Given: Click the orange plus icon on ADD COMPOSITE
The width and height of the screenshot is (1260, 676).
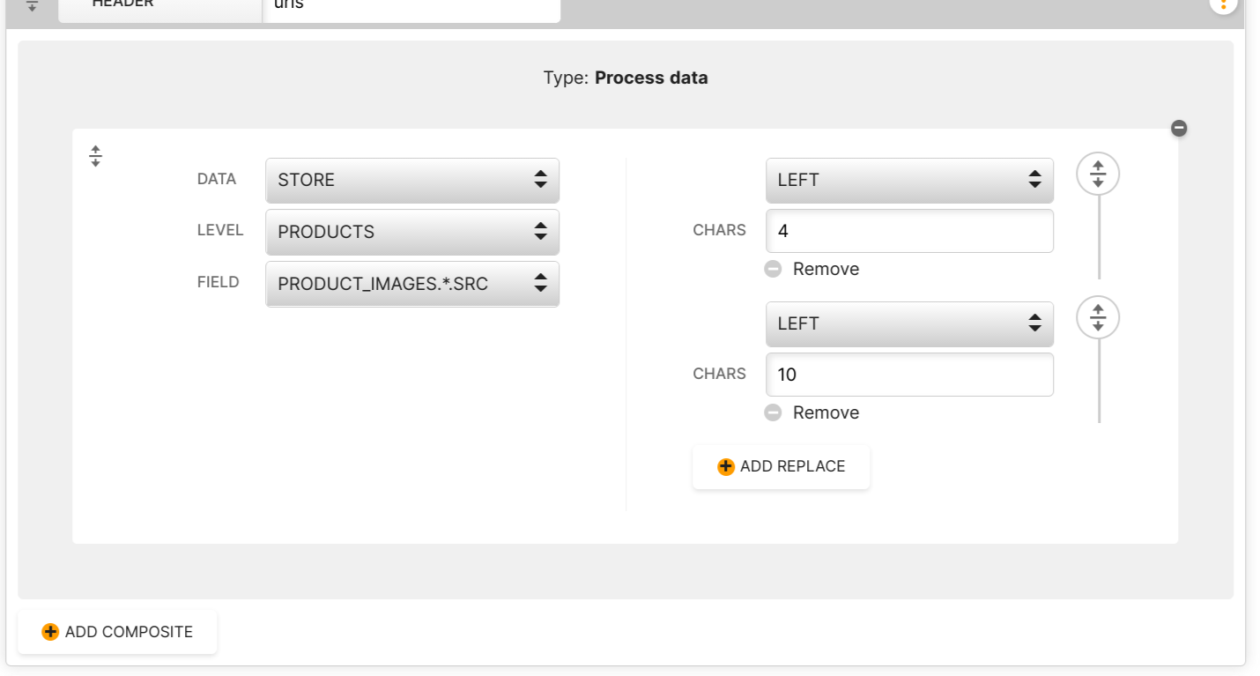Looking at the screenshot, I should pos(50,632).
